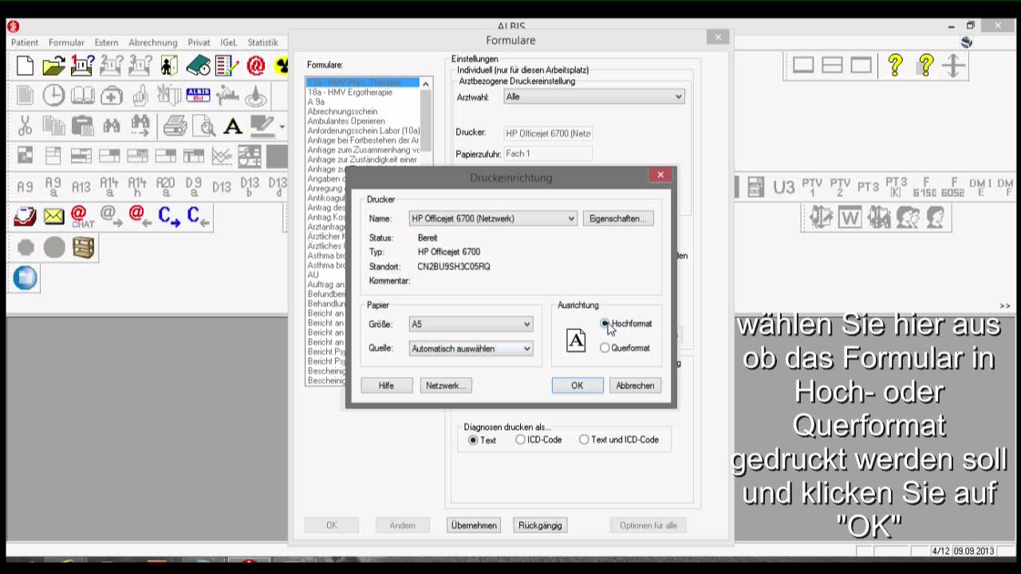Open the Statistik menu
The image size is (1021, 574).
pos(262,42)
